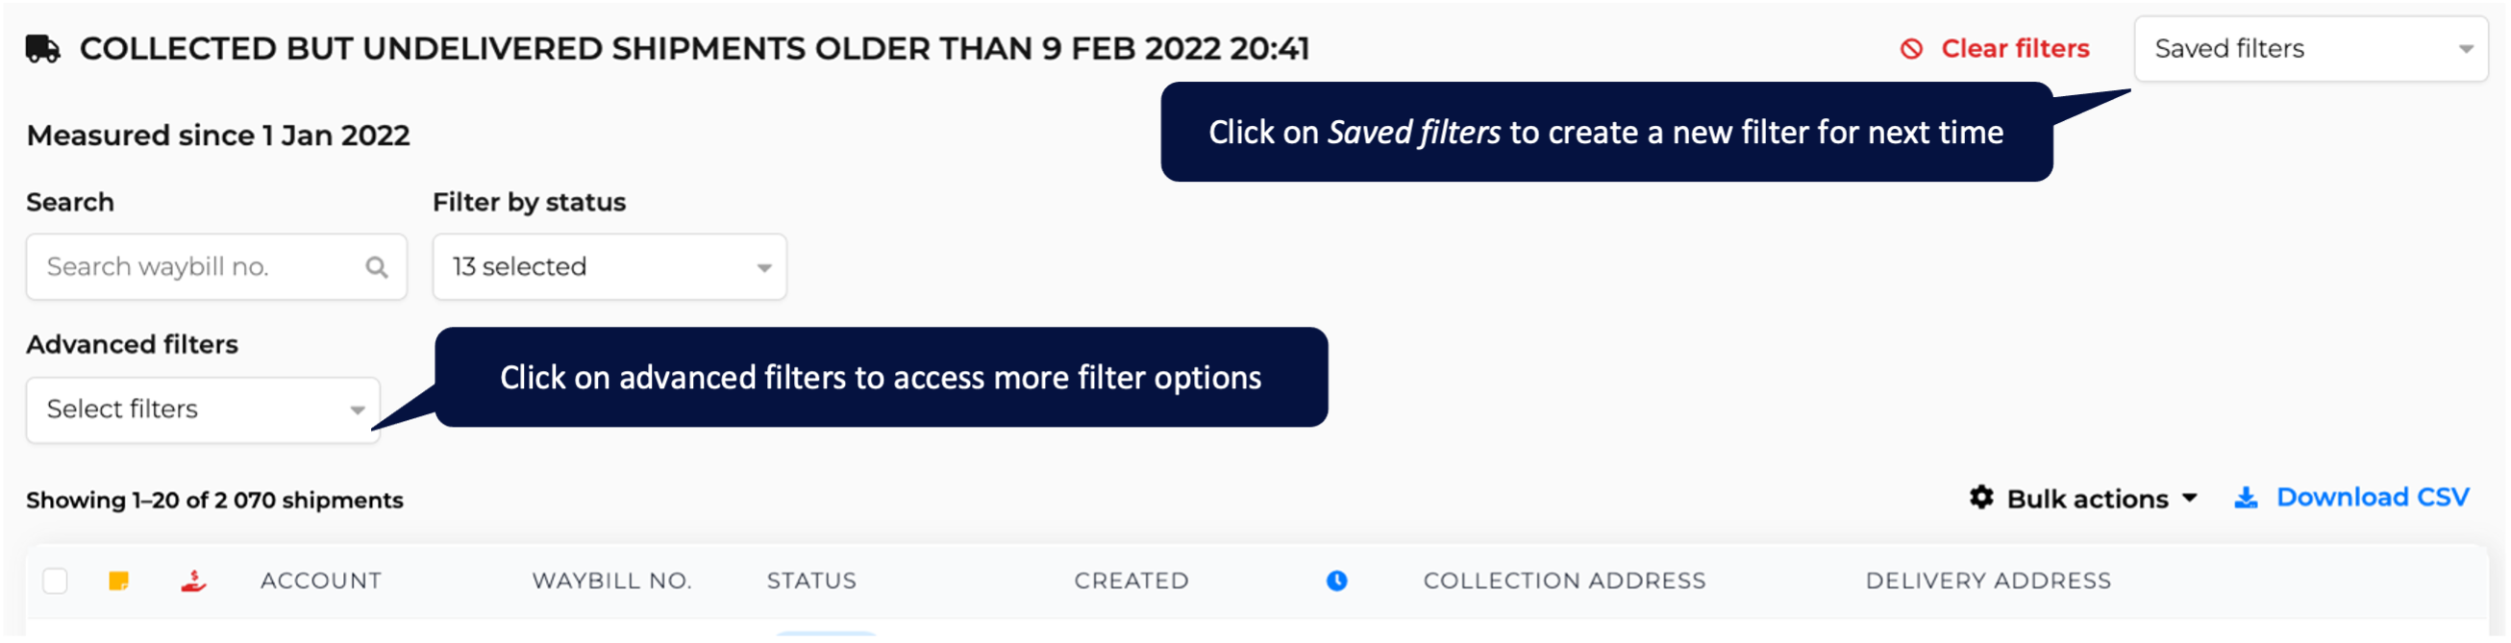Click the magnifier icon in waybill search

click(376, 267)
